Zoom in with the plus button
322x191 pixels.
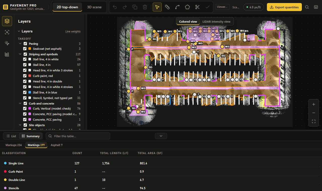tap(314, 104)
